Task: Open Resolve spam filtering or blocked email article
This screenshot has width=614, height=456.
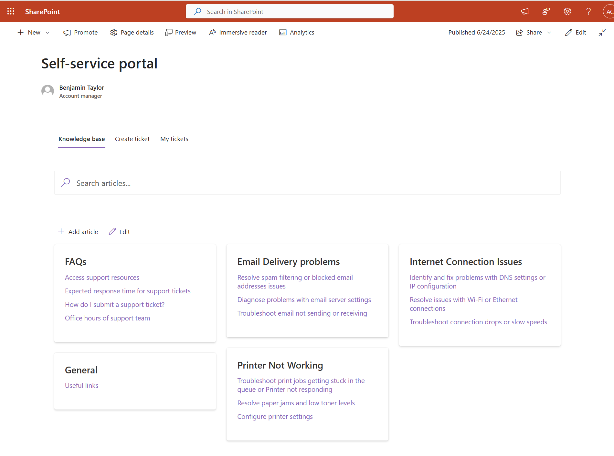Action: click(295, 282)
